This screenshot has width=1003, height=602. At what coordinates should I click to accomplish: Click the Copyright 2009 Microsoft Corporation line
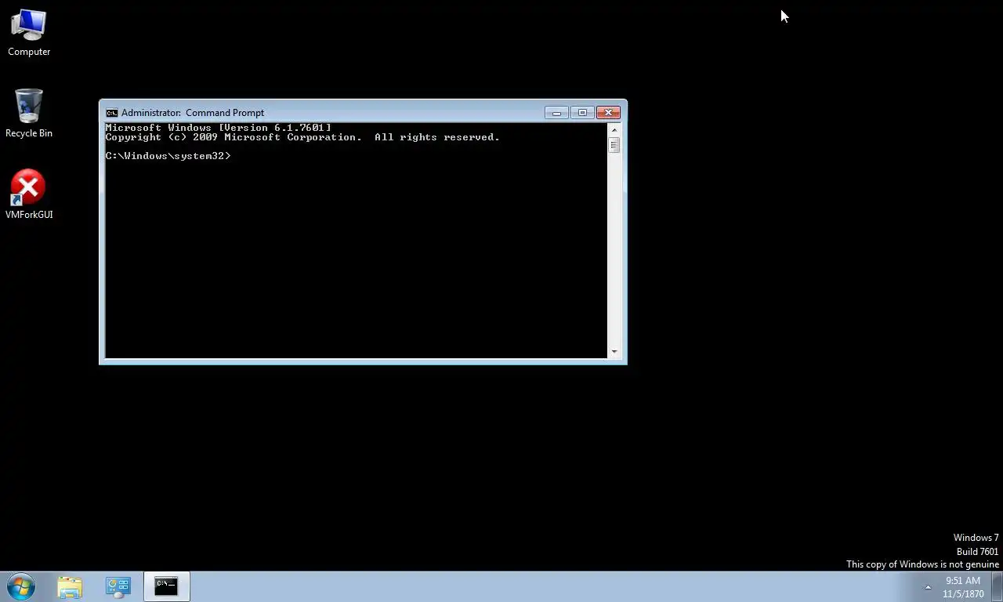302,137
